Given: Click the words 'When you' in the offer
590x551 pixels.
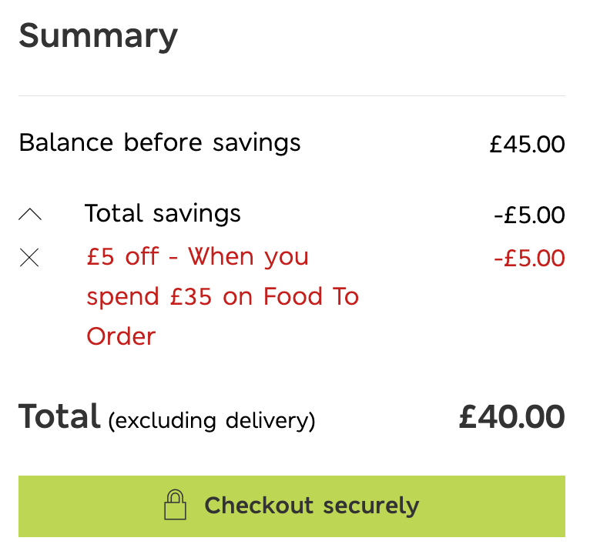Looking at the screenshot, I should (248, 257).
